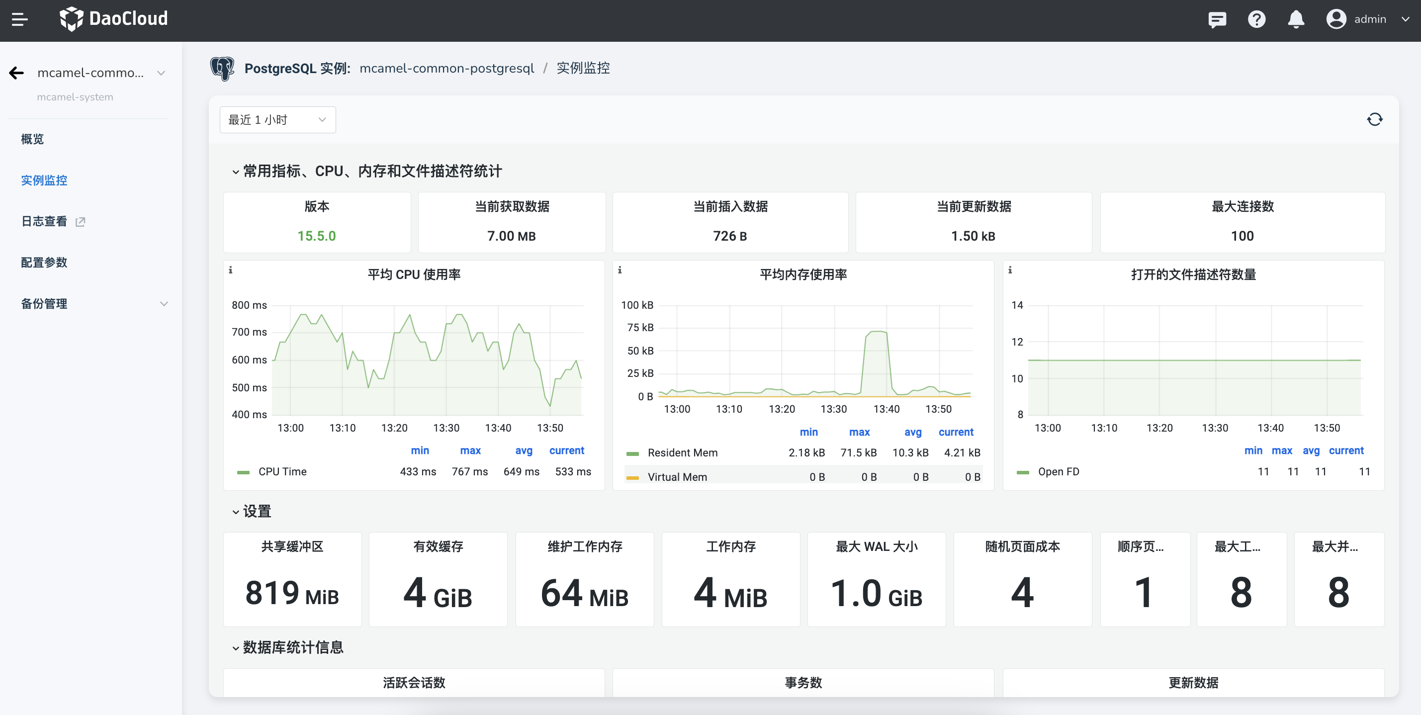Screen dimensions: 1421x715
Task: Open 配置参数 sidebar item
Action: point(44,263)
